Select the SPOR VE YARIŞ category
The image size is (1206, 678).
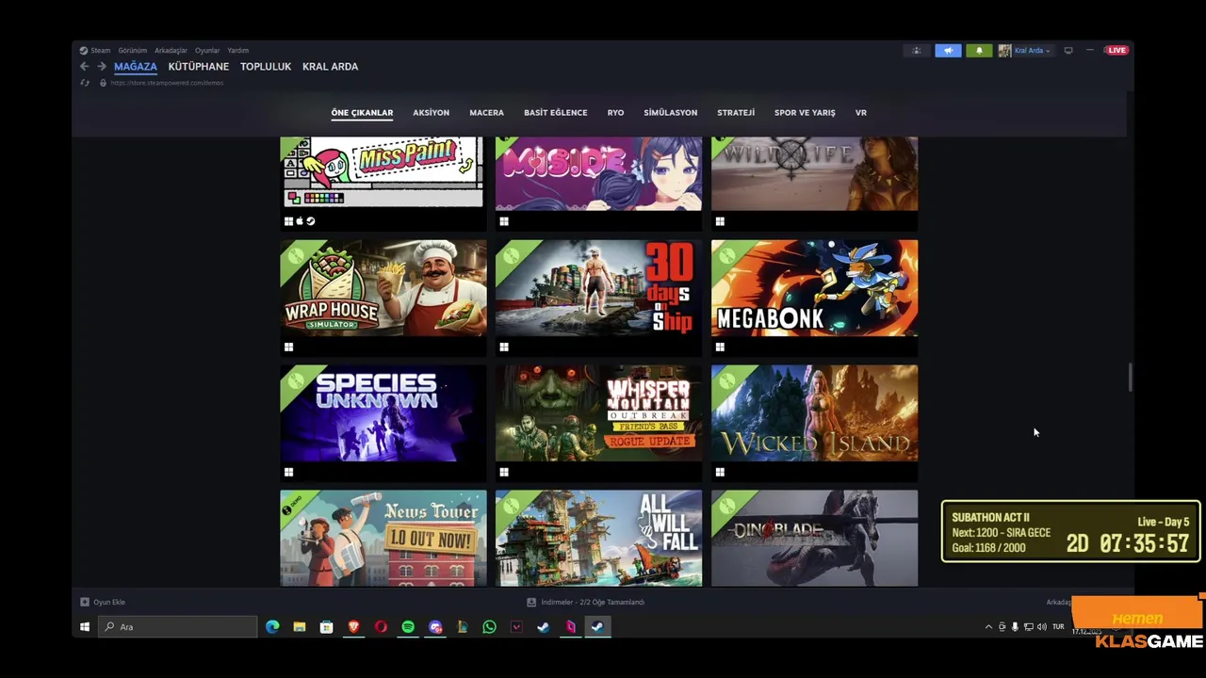coord(805,113)
